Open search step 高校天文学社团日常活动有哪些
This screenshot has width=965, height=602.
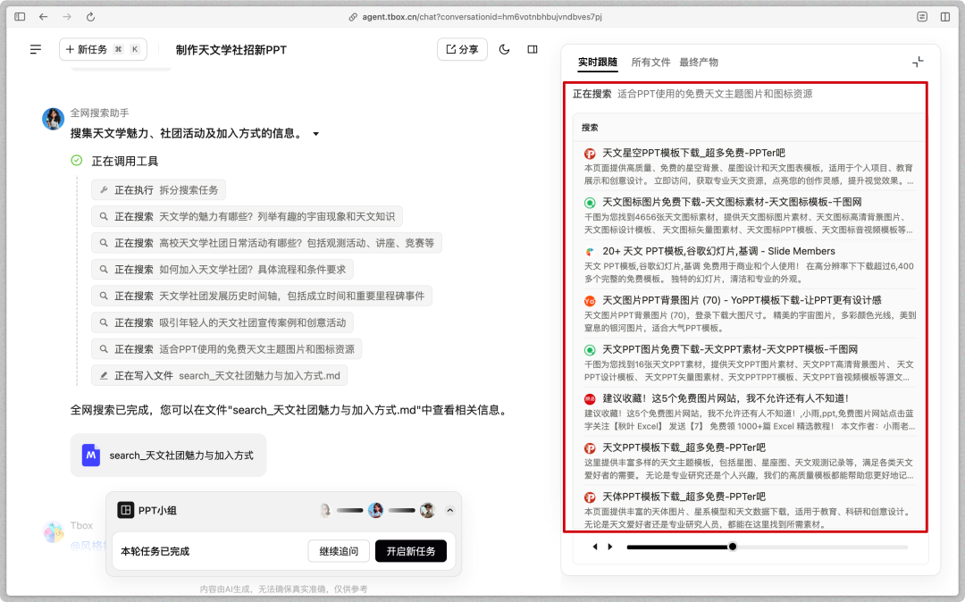[266, 243]
